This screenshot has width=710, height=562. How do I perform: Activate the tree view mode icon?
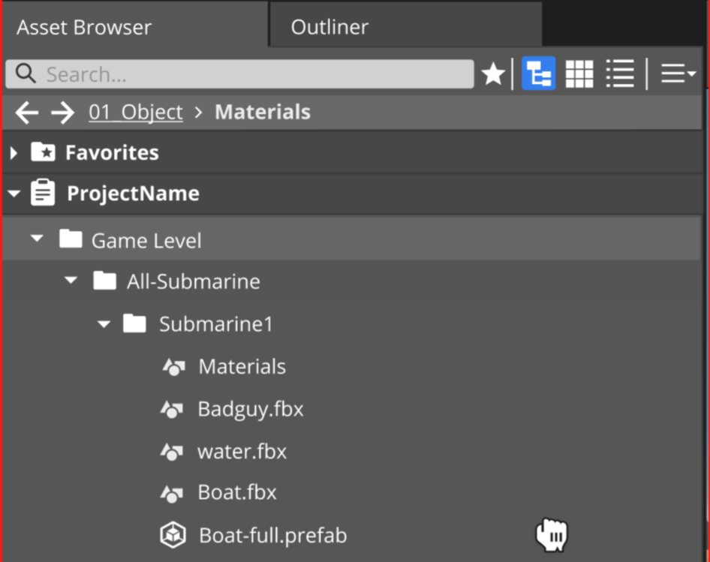[538, 73]
